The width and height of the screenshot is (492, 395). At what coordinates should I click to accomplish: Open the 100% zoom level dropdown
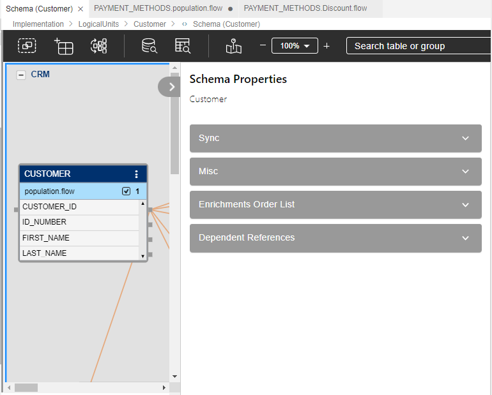point(295,46)
